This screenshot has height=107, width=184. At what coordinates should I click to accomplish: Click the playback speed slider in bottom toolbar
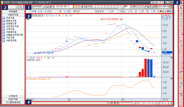coord(126,103)
